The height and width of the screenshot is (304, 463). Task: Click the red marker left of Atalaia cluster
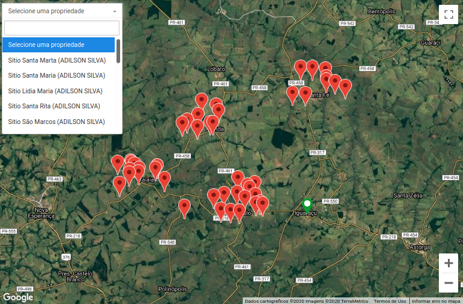click(118, 164)
